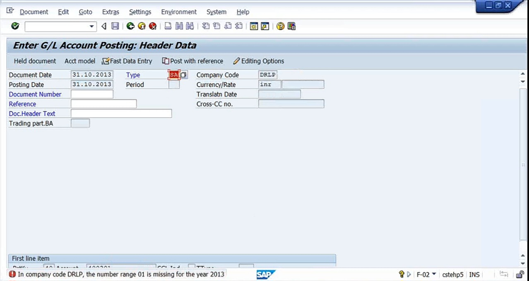Open the System menu
This screenshot has width=529, height=281.
pyautogui.click(x=216, y=12)
